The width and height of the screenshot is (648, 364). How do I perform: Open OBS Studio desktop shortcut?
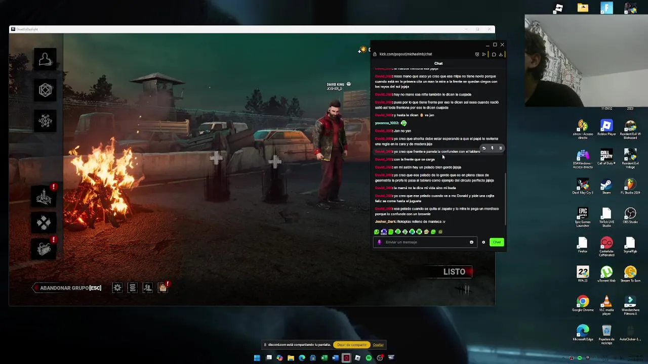coord(630,216)
